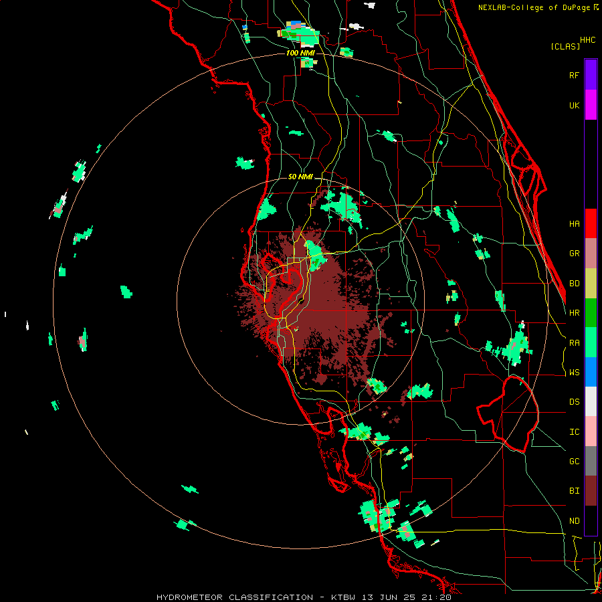Click the white DS legend swatch
Screen dimensions: 602x602
(x=591, y=401)
